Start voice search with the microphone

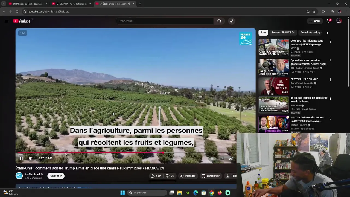(x=232, y=21)
